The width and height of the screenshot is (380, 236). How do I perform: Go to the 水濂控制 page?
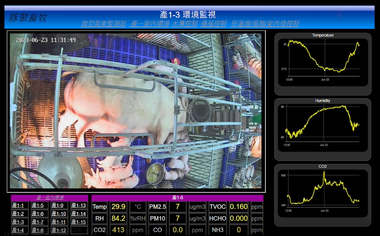tap(184, 24)
